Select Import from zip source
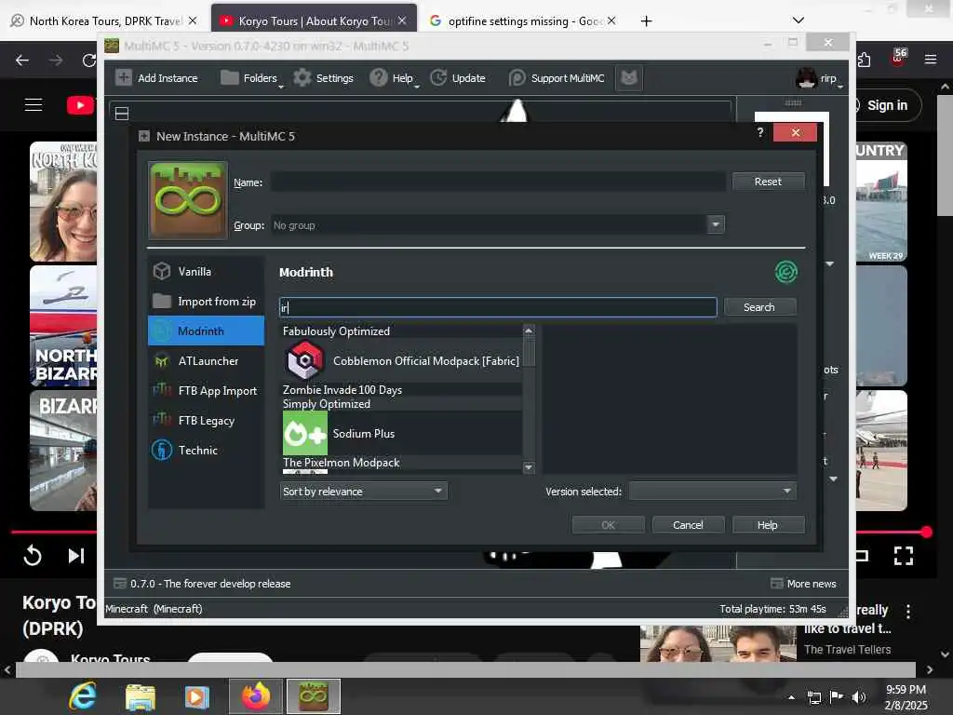The width and height of the screenshot is (953, 715). tap(206, 301)
